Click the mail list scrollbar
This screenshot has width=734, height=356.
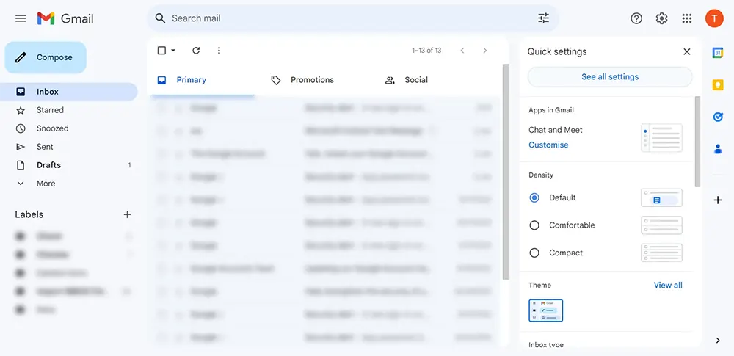506,172
